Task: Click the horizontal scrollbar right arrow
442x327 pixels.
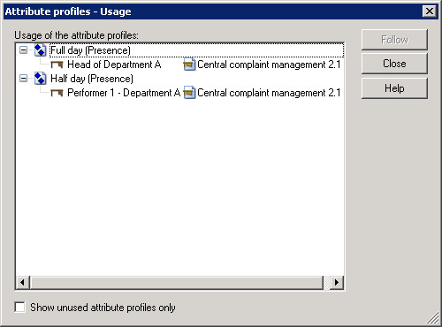Action: click(337, 283)
